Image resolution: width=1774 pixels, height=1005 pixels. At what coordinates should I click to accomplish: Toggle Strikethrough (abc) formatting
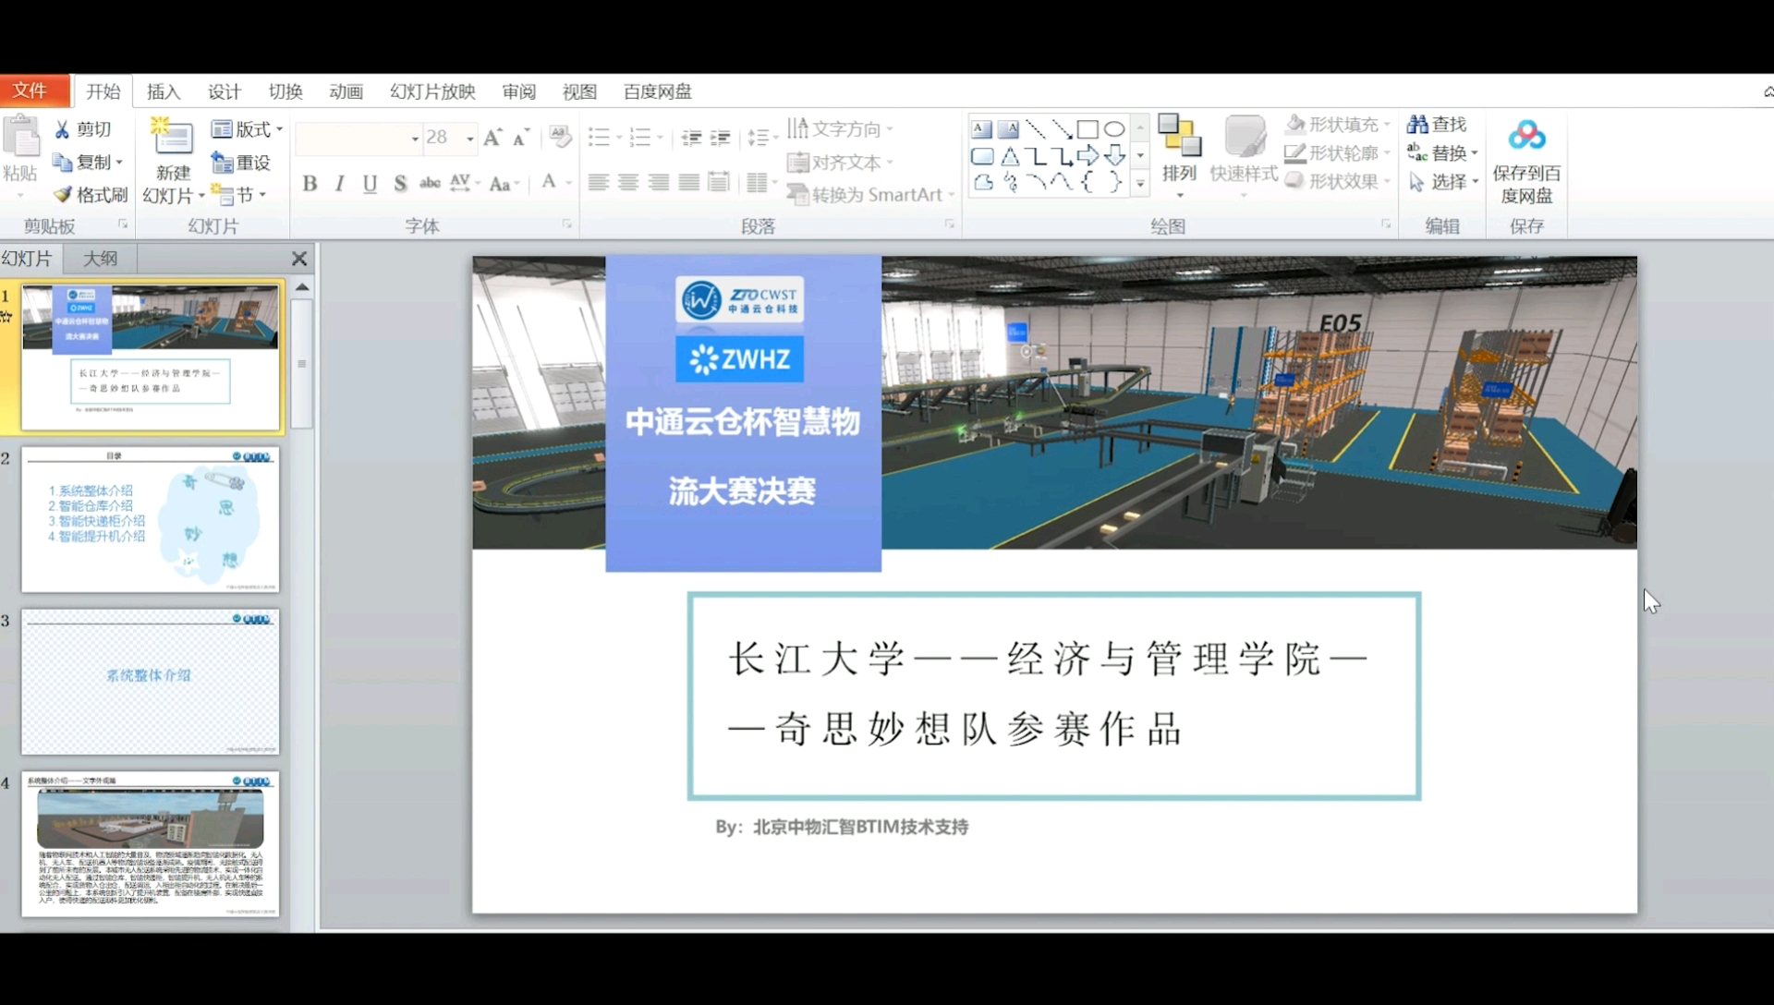(430, 183)
